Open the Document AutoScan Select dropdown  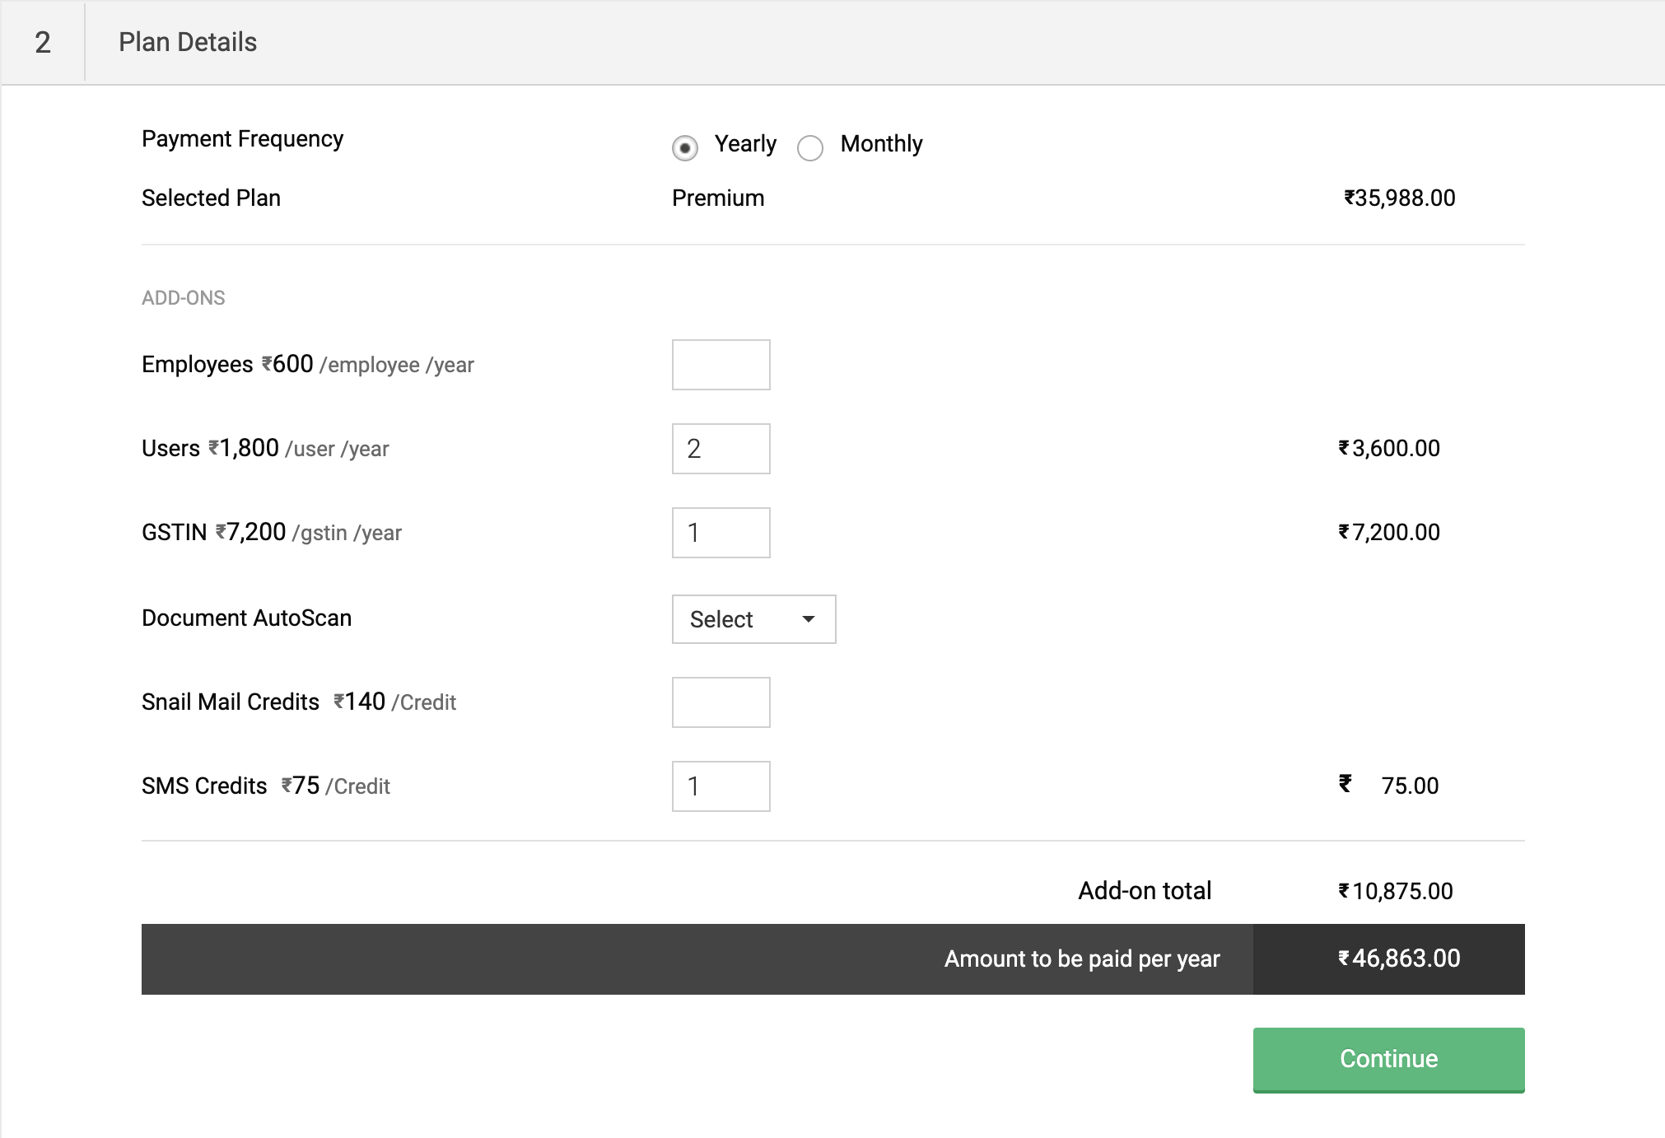pyautogui.click(x=754, y=619)
